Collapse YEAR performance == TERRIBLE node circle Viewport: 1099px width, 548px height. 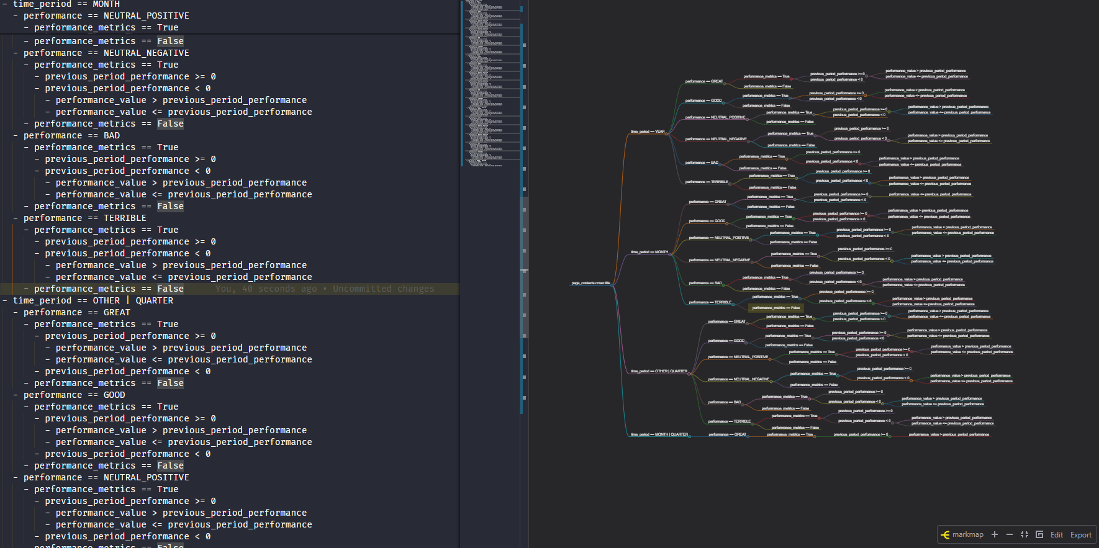(x=730, y=183)
